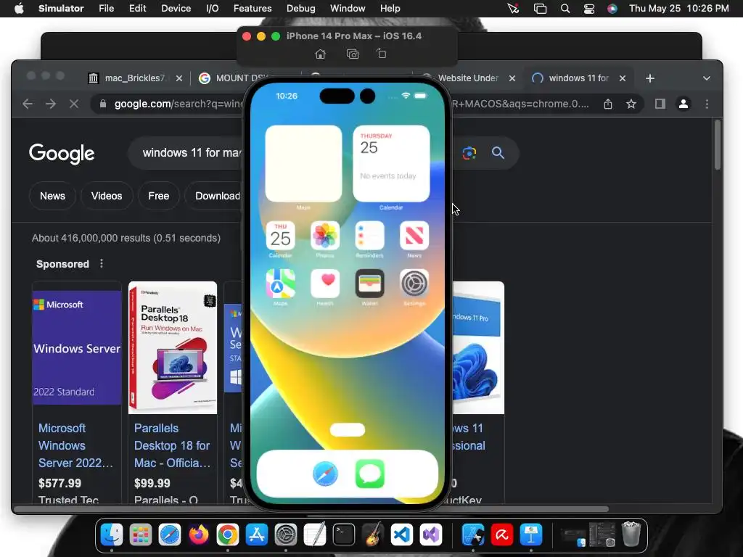Open Simulator Debug menu
This screenshot has height=557, width=743.
(x=301, y=9)
